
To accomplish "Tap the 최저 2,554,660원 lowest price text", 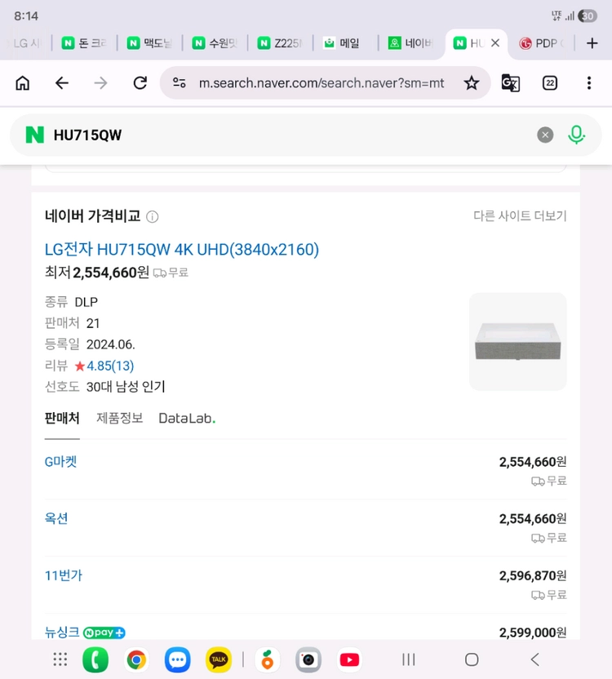I will (x=97, y=273).
